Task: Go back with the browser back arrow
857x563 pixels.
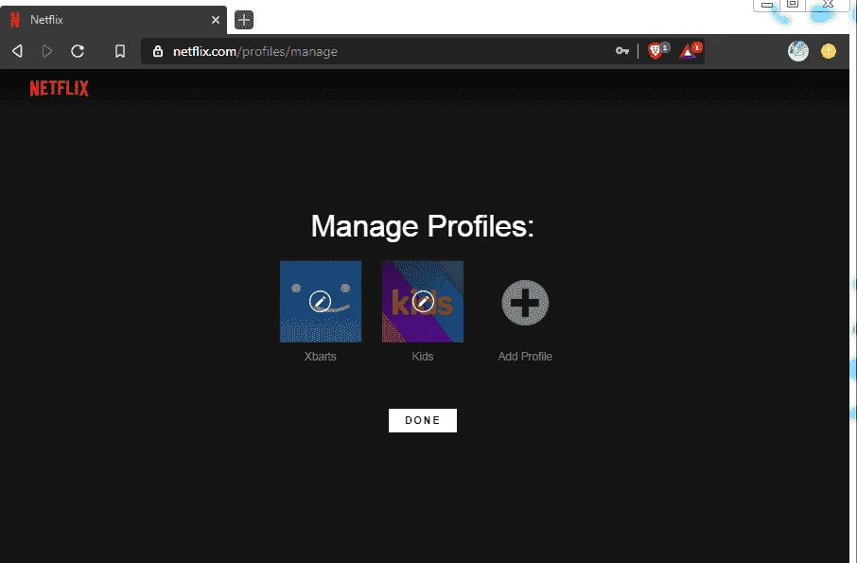Action: [x=17, y=51]
